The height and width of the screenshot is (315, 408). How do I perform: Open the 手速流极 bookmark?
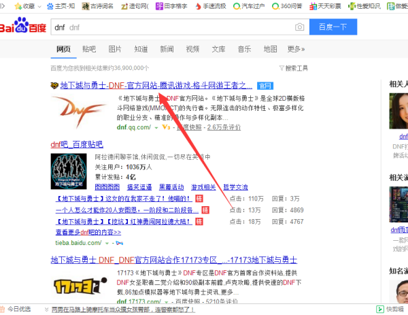(211, 6)
